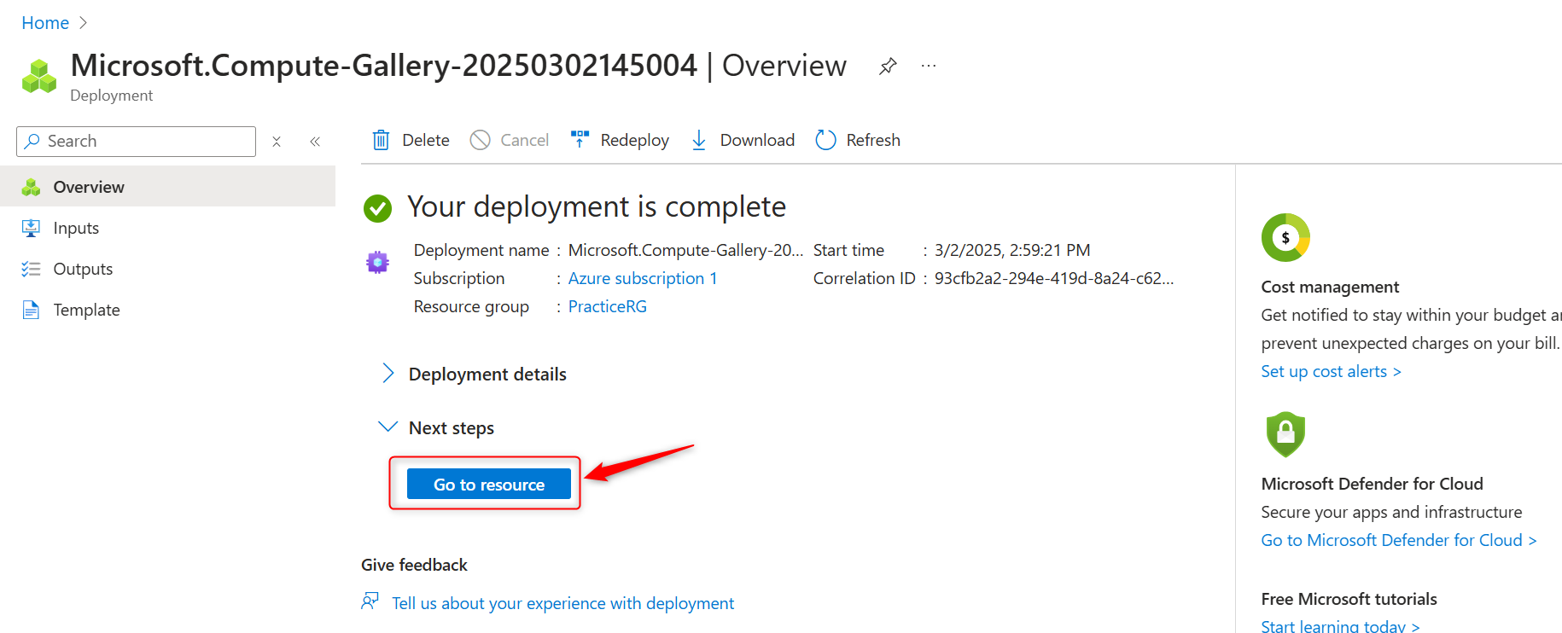Click the Download arrow icon
Viewport: 1562px width, 633px height.
[x=699, y=140]
